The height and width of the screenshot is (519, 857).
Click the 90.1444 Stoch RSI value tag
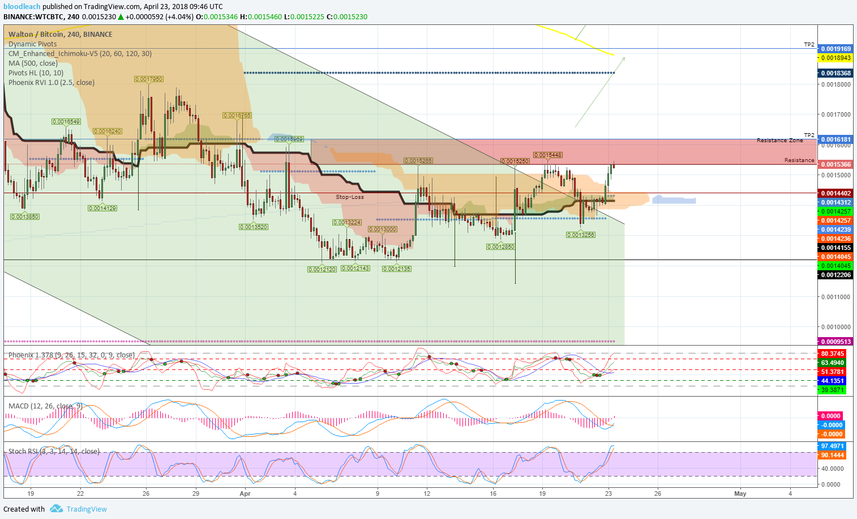pos(832,455)
